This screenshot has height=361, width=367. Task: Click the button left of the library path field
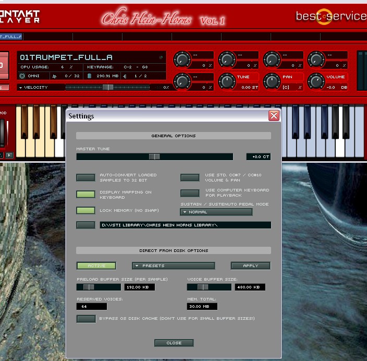(85, 225)
